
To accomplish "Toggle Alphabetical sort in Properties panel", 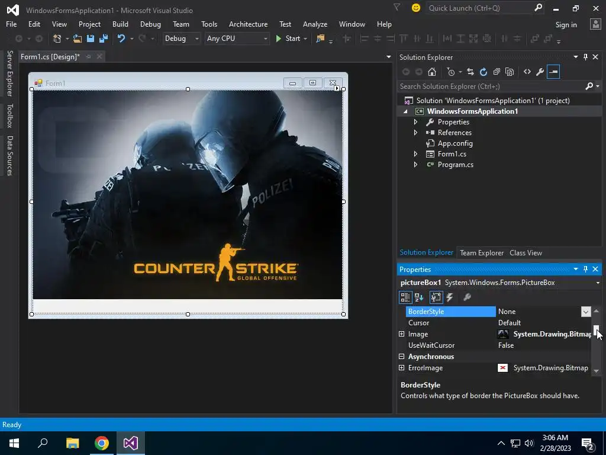I will coord(420,297).
